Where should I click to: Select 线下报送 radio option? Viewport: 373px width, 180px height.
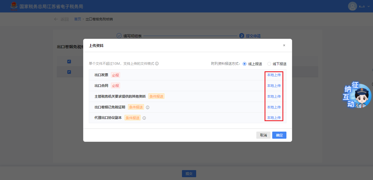coord(269,64)
